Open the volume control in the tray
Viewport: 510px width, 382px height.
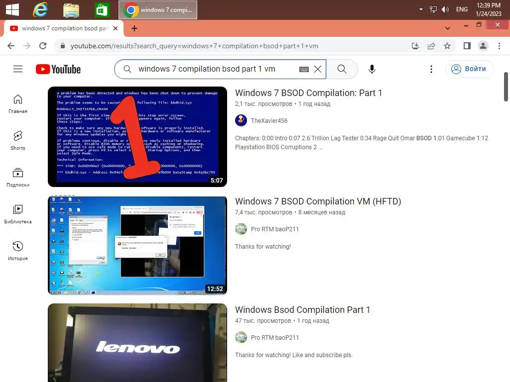(445, 9)
